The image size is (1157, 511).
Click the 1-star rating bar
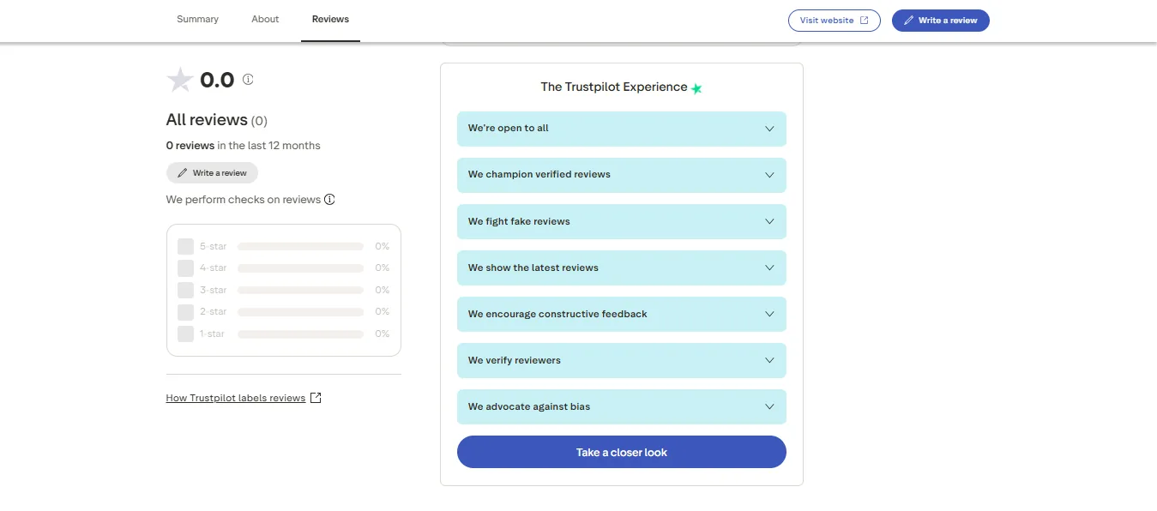[x=300, y=334]
